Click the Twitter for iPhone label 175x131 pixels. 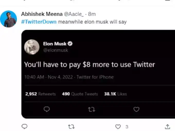pos(95,77)
